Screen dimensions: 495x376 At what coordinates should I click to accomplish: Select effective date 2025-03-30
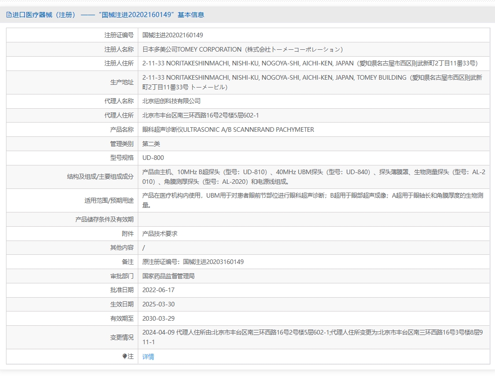pyautogui.click(x=159, y=304)
